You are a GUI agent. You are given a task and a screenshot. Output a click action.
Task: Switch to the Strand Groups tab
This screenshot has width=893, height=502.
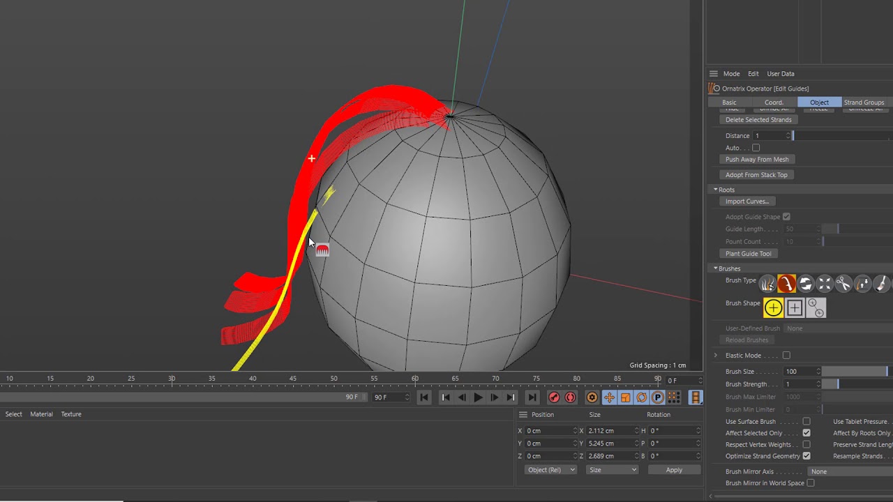pos(864,102)
